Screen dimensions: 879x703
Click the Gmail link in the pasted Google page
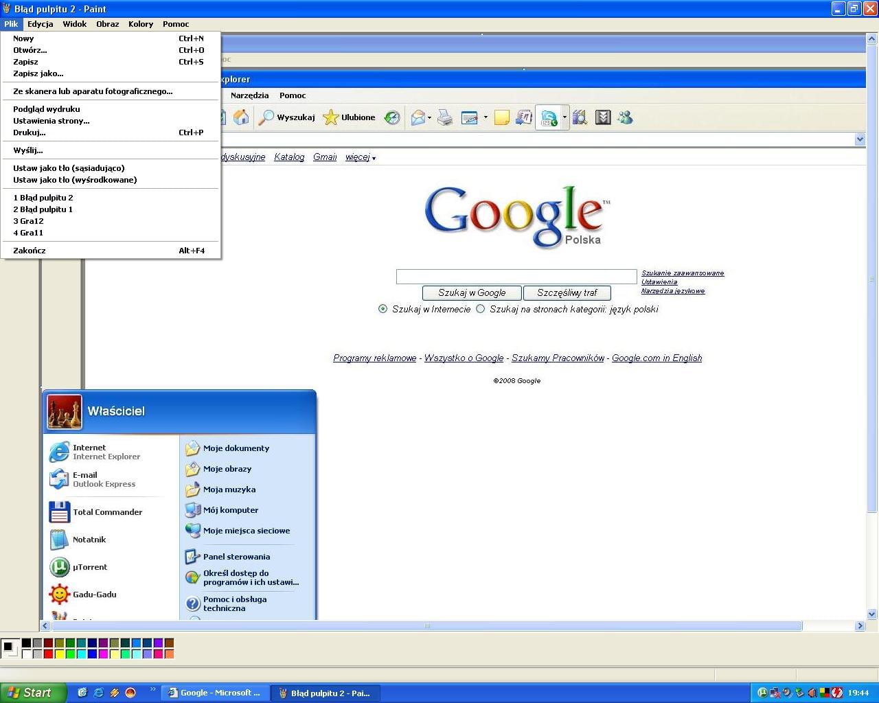click(x=325, y=157)
